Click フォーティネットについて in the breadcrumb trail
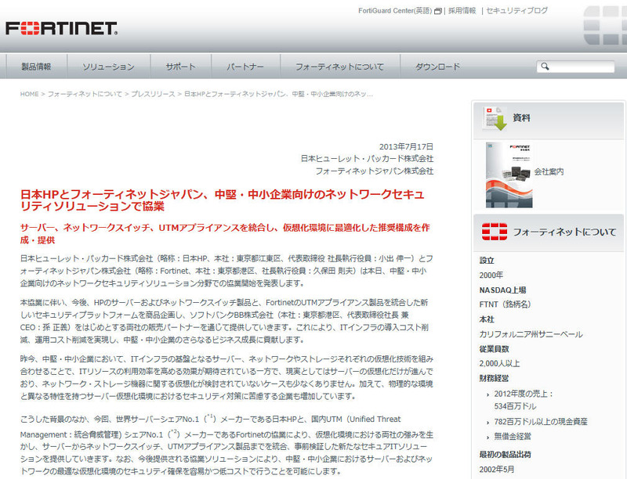Image resolution: width=627 pixels, height=479 pixels. [x=85, y=94]
